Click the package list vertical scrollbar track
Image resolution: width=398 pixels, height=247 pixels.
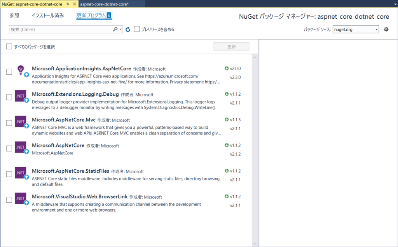(255, 151)
